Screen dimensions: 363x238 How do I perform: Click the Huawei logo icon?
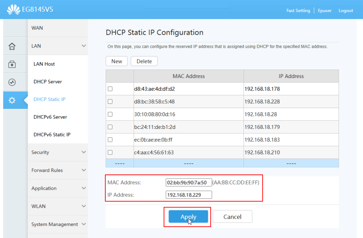pos(13,10)
